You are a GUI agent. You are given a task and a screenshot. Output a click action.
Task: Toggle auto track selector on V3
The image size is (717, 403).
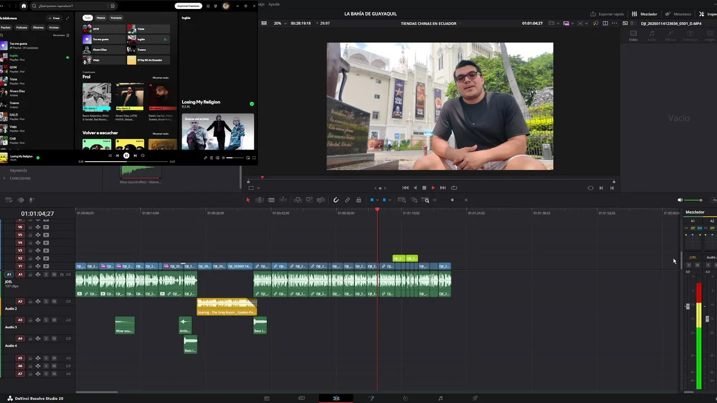(38, 251)
